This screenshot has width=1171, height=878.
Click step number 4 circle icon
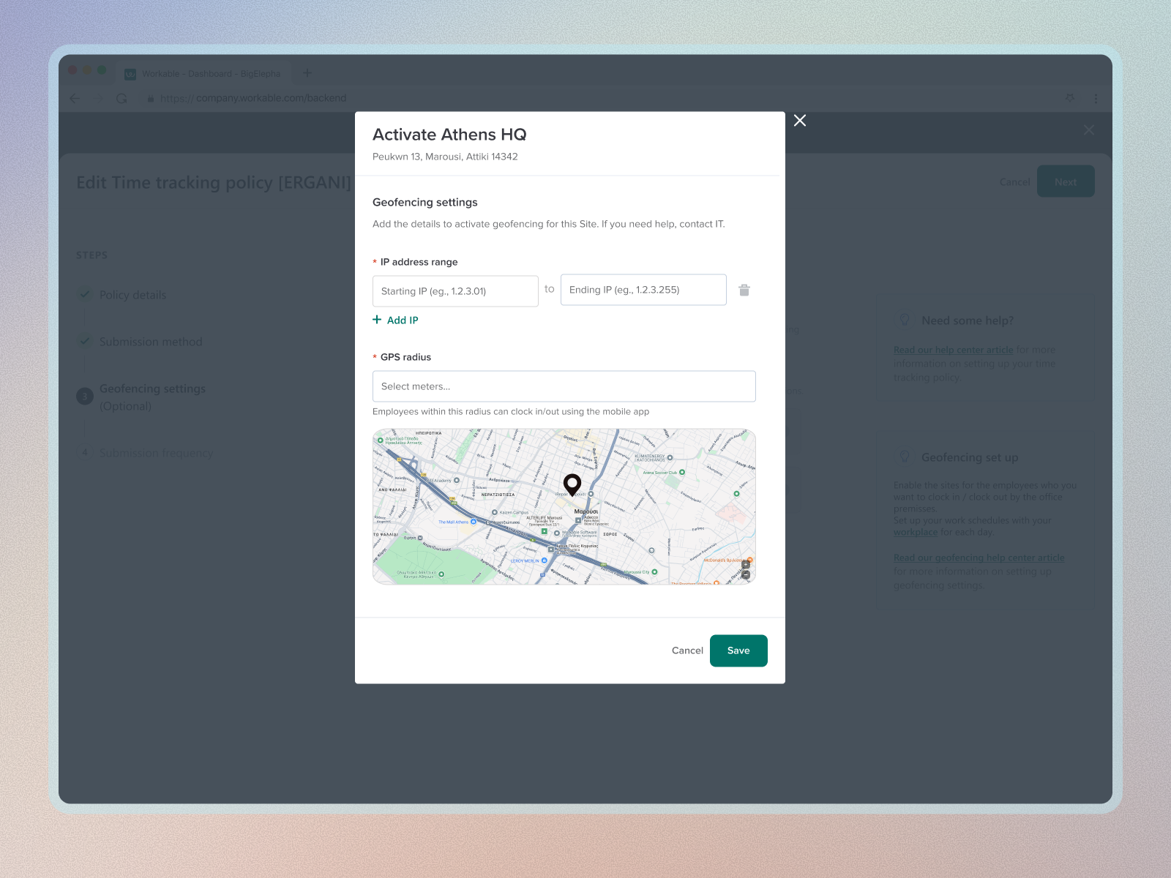(x=85, y=452)
